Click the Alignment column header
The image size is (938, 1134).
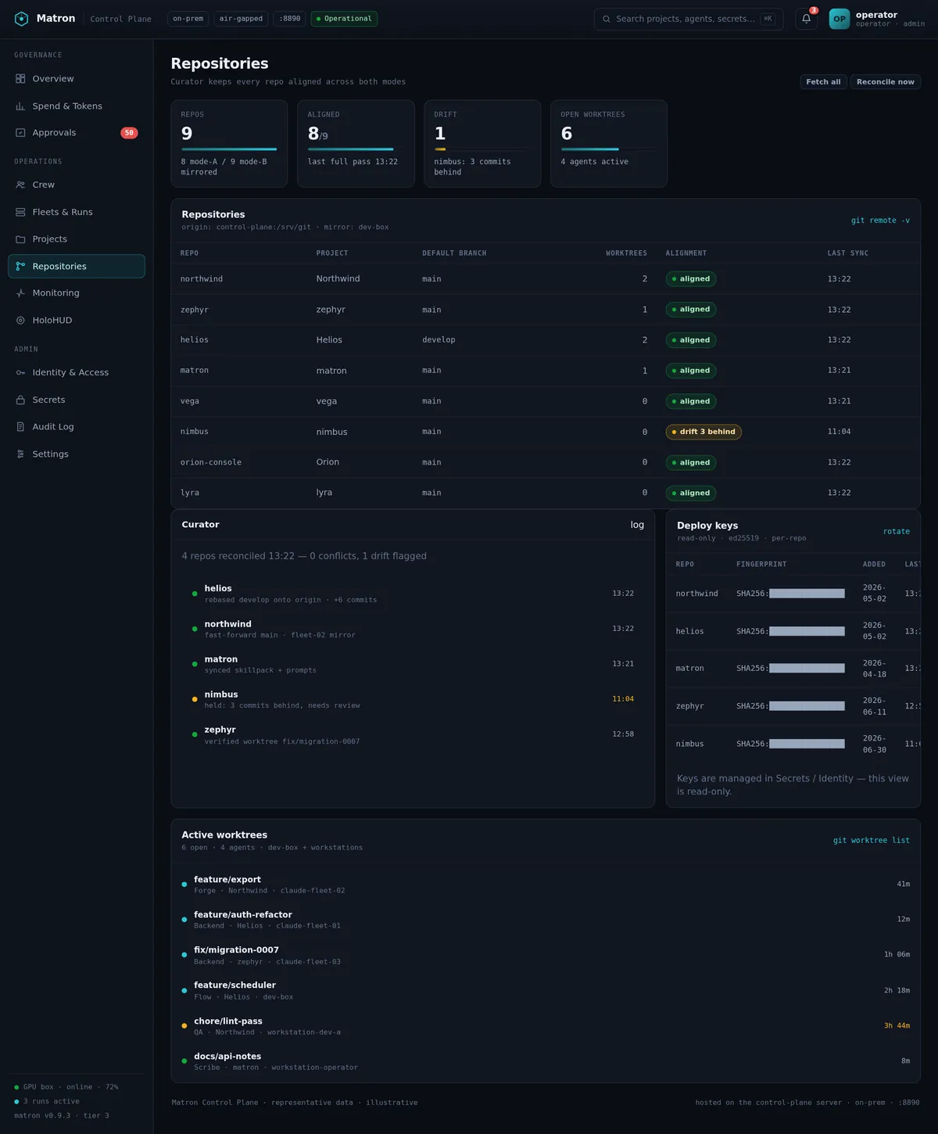pos(686,253)
